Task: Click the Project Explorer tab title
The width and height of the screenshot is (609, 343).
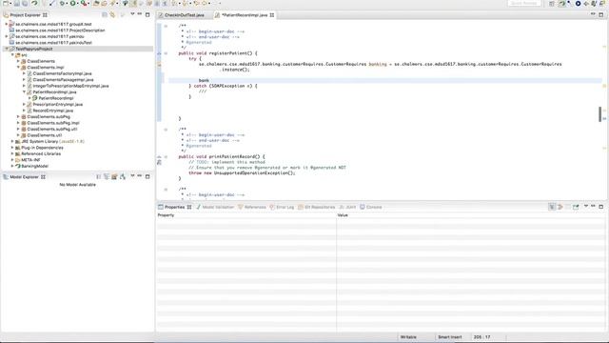Action: tap(26, 15)
